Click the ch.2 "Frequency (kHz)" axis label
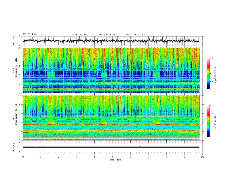The image size is (228, 176). [x=16, y=114]
